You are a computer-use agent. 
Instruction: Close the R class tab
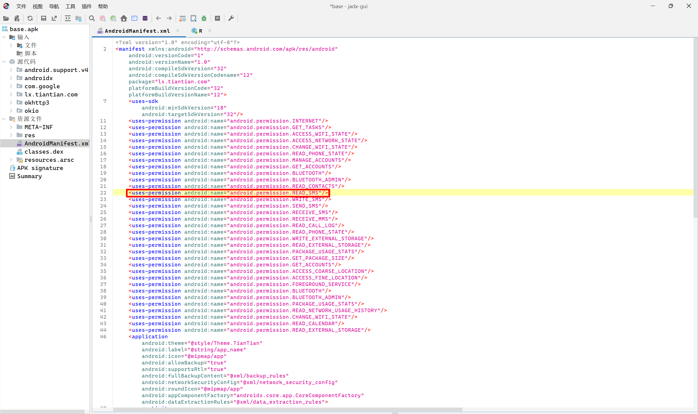click(x=210, y=31)
